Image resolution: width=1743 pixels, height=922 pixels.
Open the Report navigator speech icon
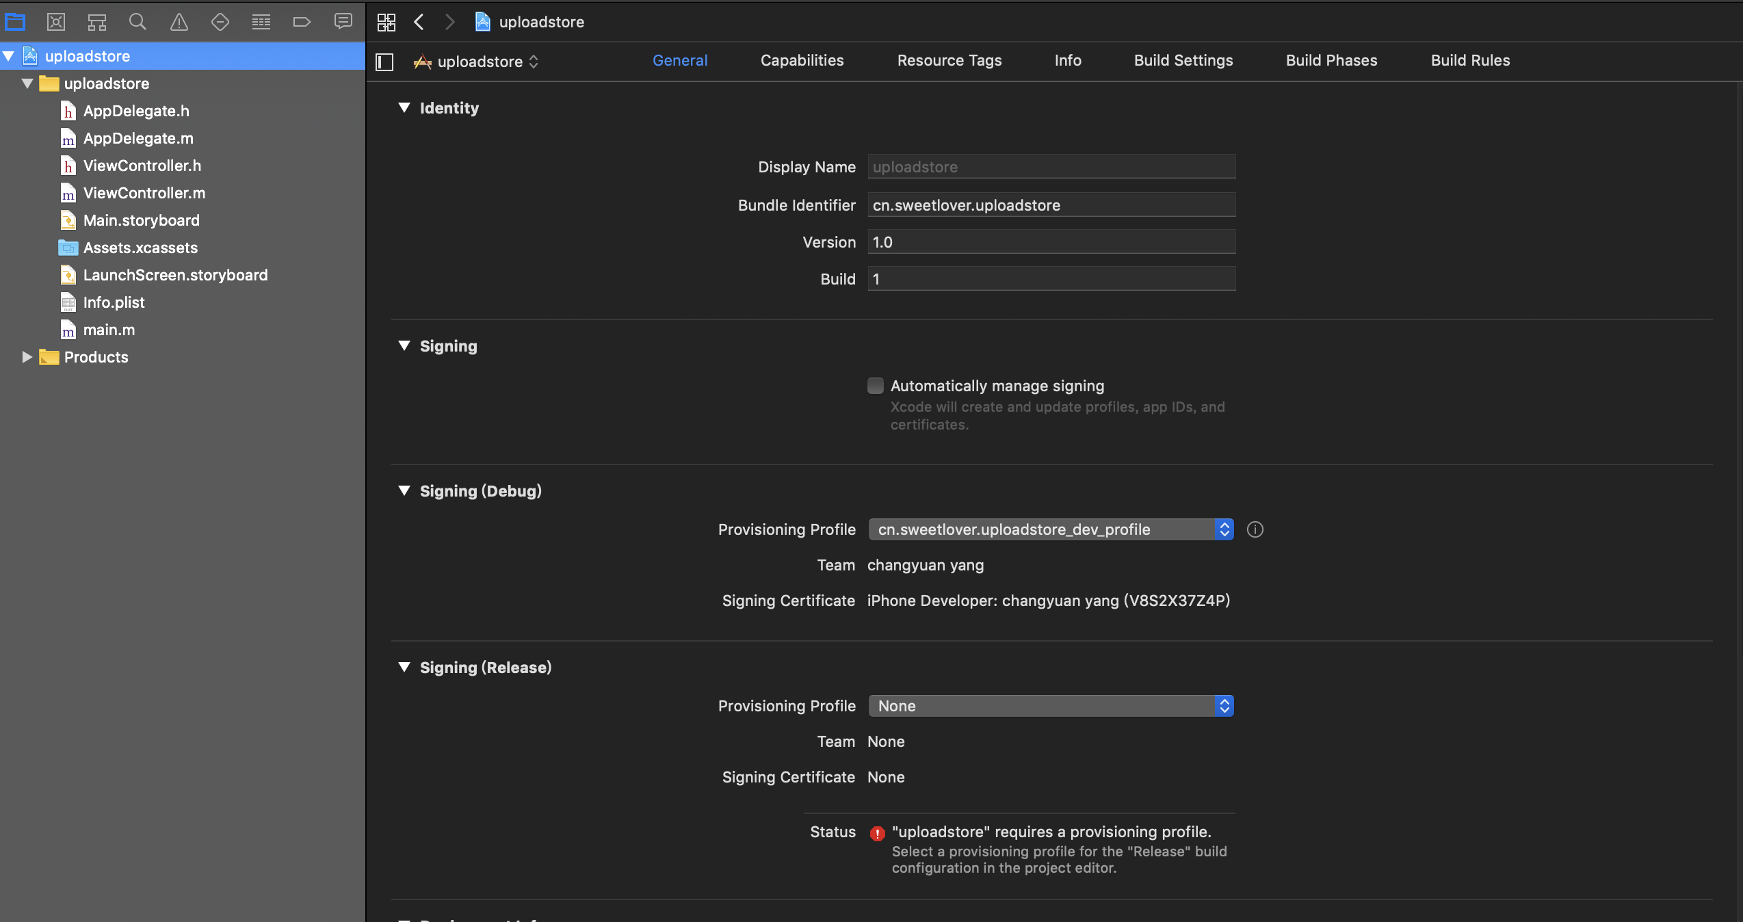tap(343, 22)
